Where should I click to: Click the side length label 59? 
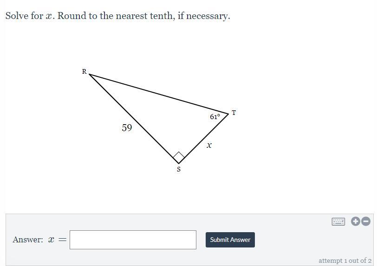tap(127, 127)
